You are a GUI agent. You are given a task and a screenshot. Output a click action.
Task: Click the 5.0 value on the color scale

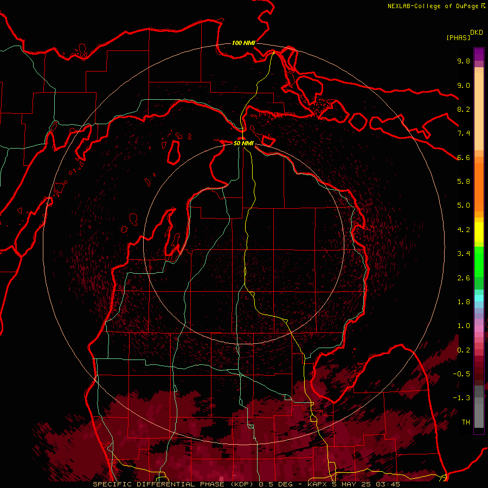point(464,206)
